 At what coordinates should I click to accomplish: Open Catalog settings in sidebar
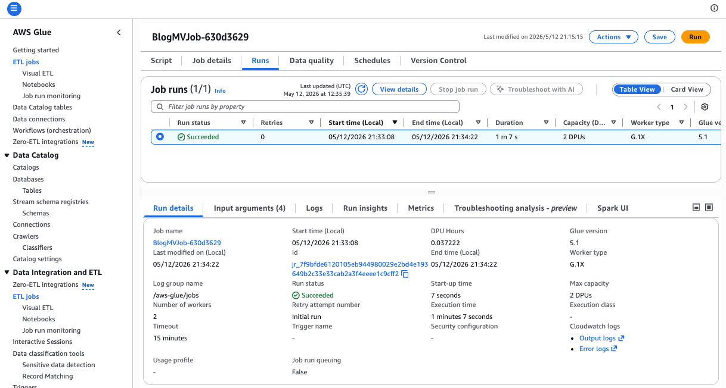37,259
